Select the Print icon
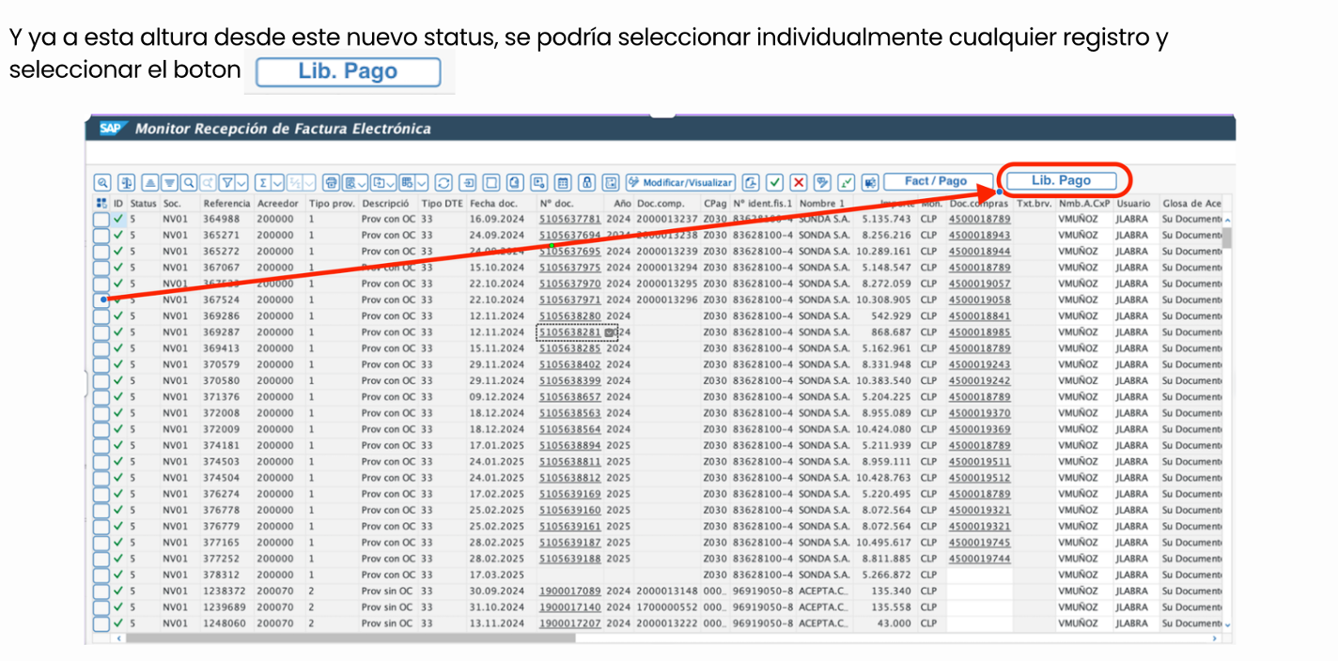The image size is (1338, 661). [x=333, y=182]
